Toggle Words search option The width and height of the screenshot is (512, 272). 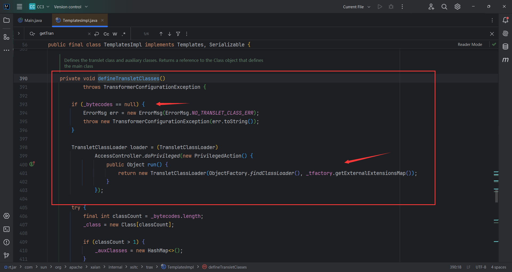pos(115,34)
